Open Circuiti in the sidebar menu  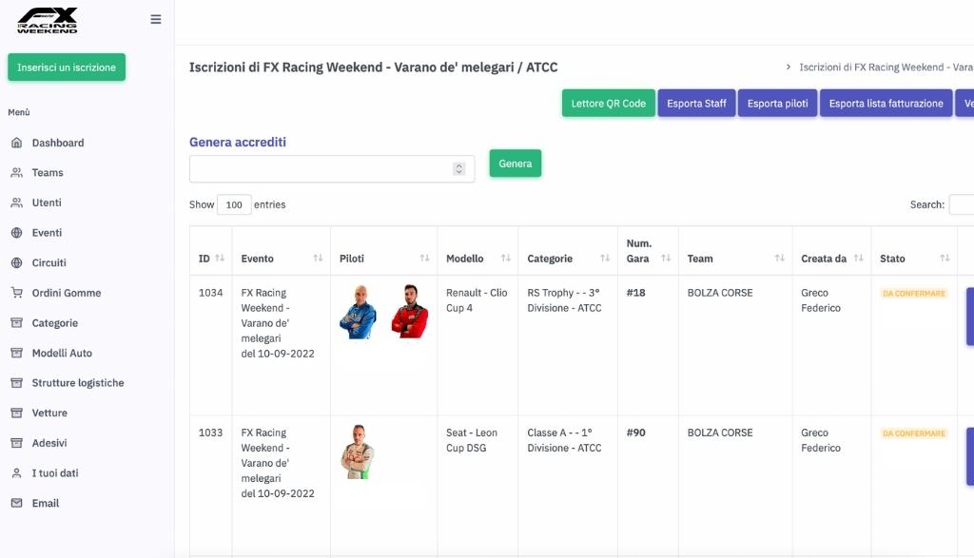pyautogui.click(x=49, y=262)
